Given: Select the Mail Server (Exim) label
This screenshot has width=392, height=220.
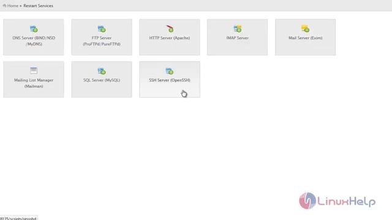Looking at the screenshot, I should 306,38.
